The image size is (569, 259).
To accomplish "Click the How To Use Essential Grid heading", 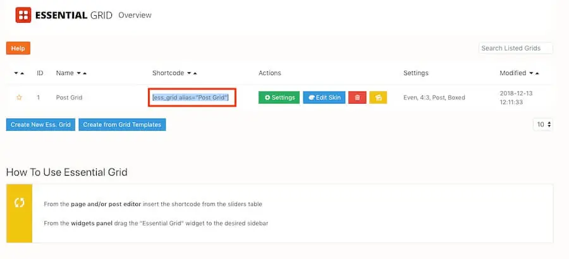I will pyautogui.click(x=67, y=172).
